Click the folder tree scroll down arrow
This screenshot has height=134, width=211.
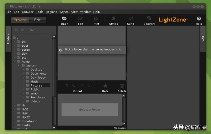click(x=54, y=127)
